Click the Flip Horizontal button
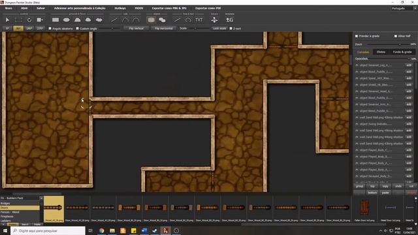The height and width of the screenshot is (235, 418). [164, 28]
